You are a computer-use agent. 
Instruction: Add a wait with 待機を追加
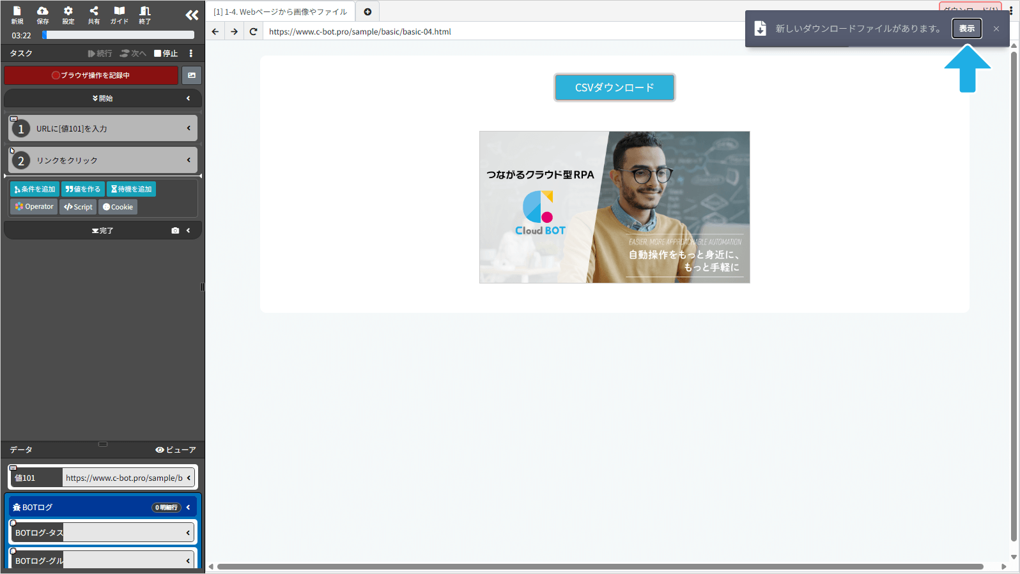tap(131, 189)
